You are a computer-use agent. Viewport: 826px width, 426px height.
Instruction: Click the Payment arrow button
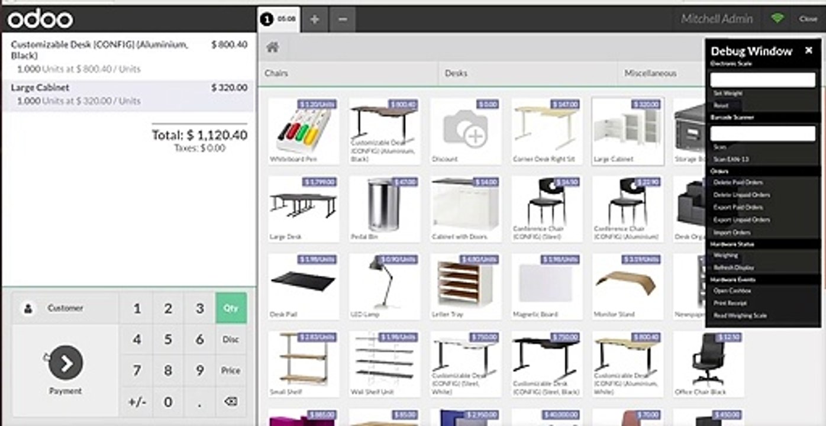pyautogui.click(x=66, y=363)
